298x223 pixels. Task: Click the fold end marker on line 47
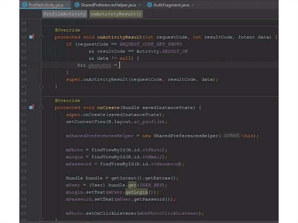tap(41, 86)
